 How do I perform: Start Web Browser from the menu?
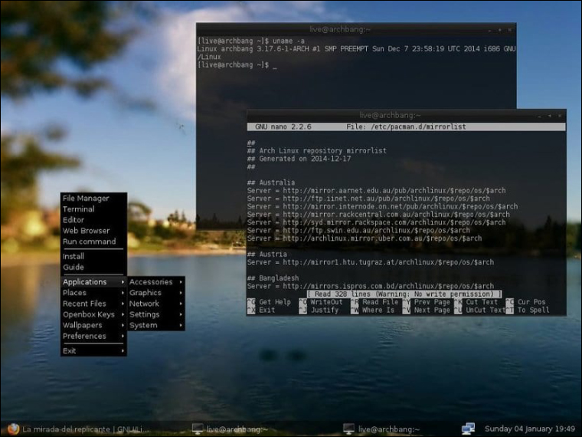click(x=93, y=231)
